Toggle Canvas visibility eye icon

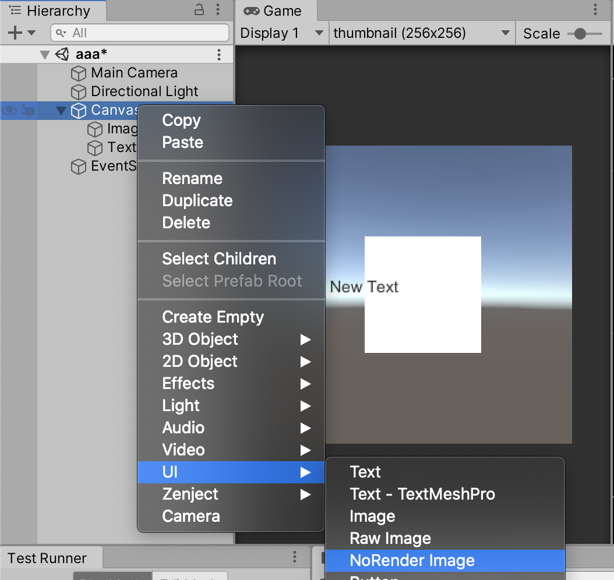pyautogui.click(x=10, y=111)
